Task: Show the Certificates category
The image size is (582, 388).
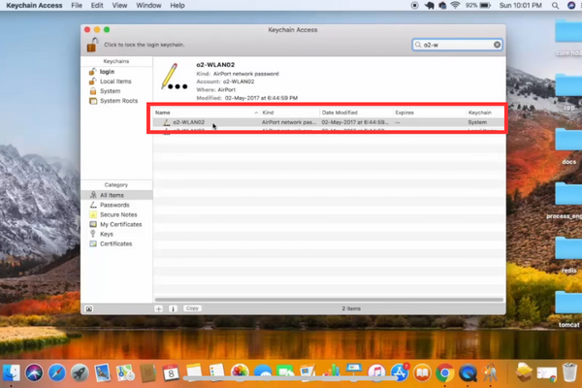Action: (115, 243)
